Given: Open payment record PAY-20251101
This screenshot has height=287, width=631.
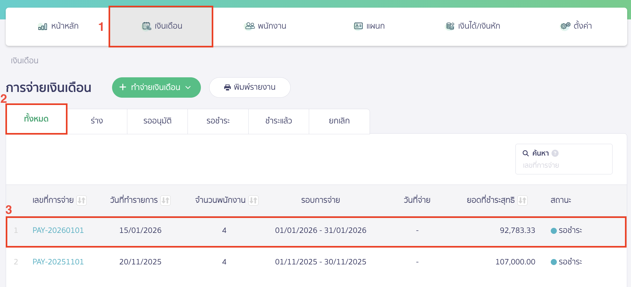Looking at the screenshot, I should click(58, 262).
